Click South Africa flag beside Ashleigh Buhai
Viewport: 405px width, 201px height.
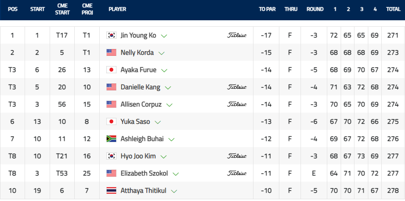pos(111,139)
